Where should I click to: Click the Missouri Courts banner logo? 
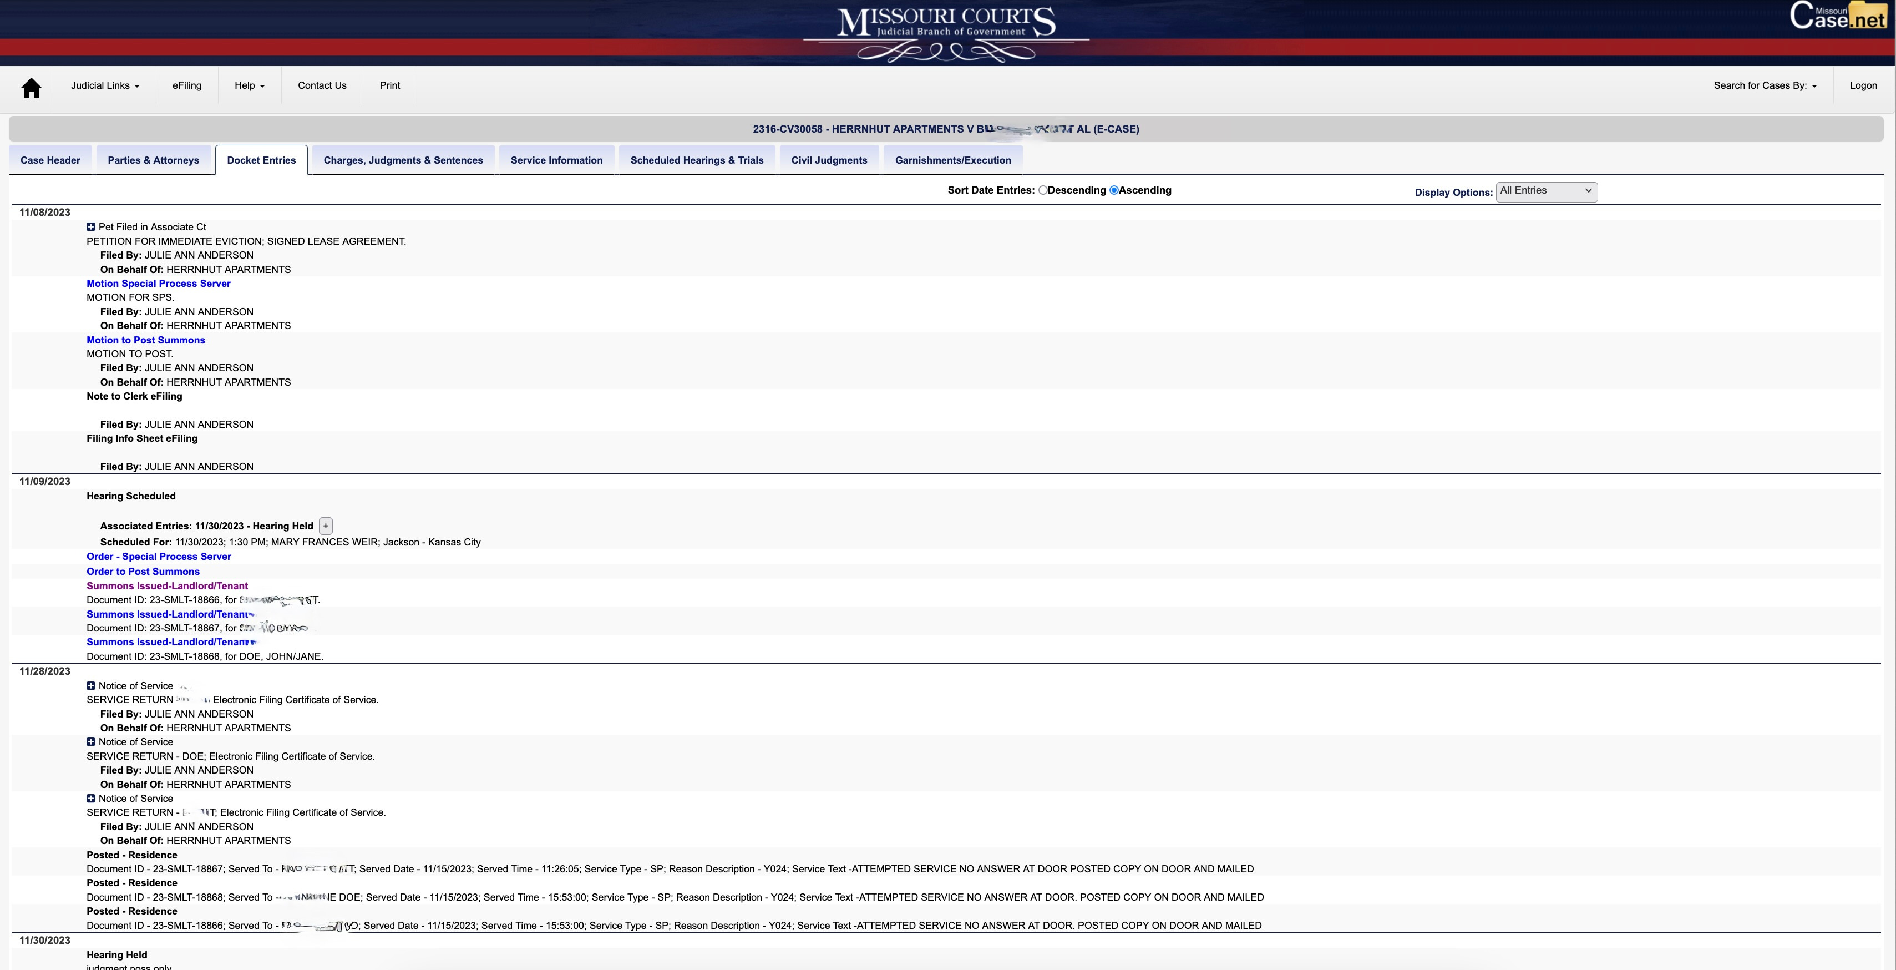point(946,33)
